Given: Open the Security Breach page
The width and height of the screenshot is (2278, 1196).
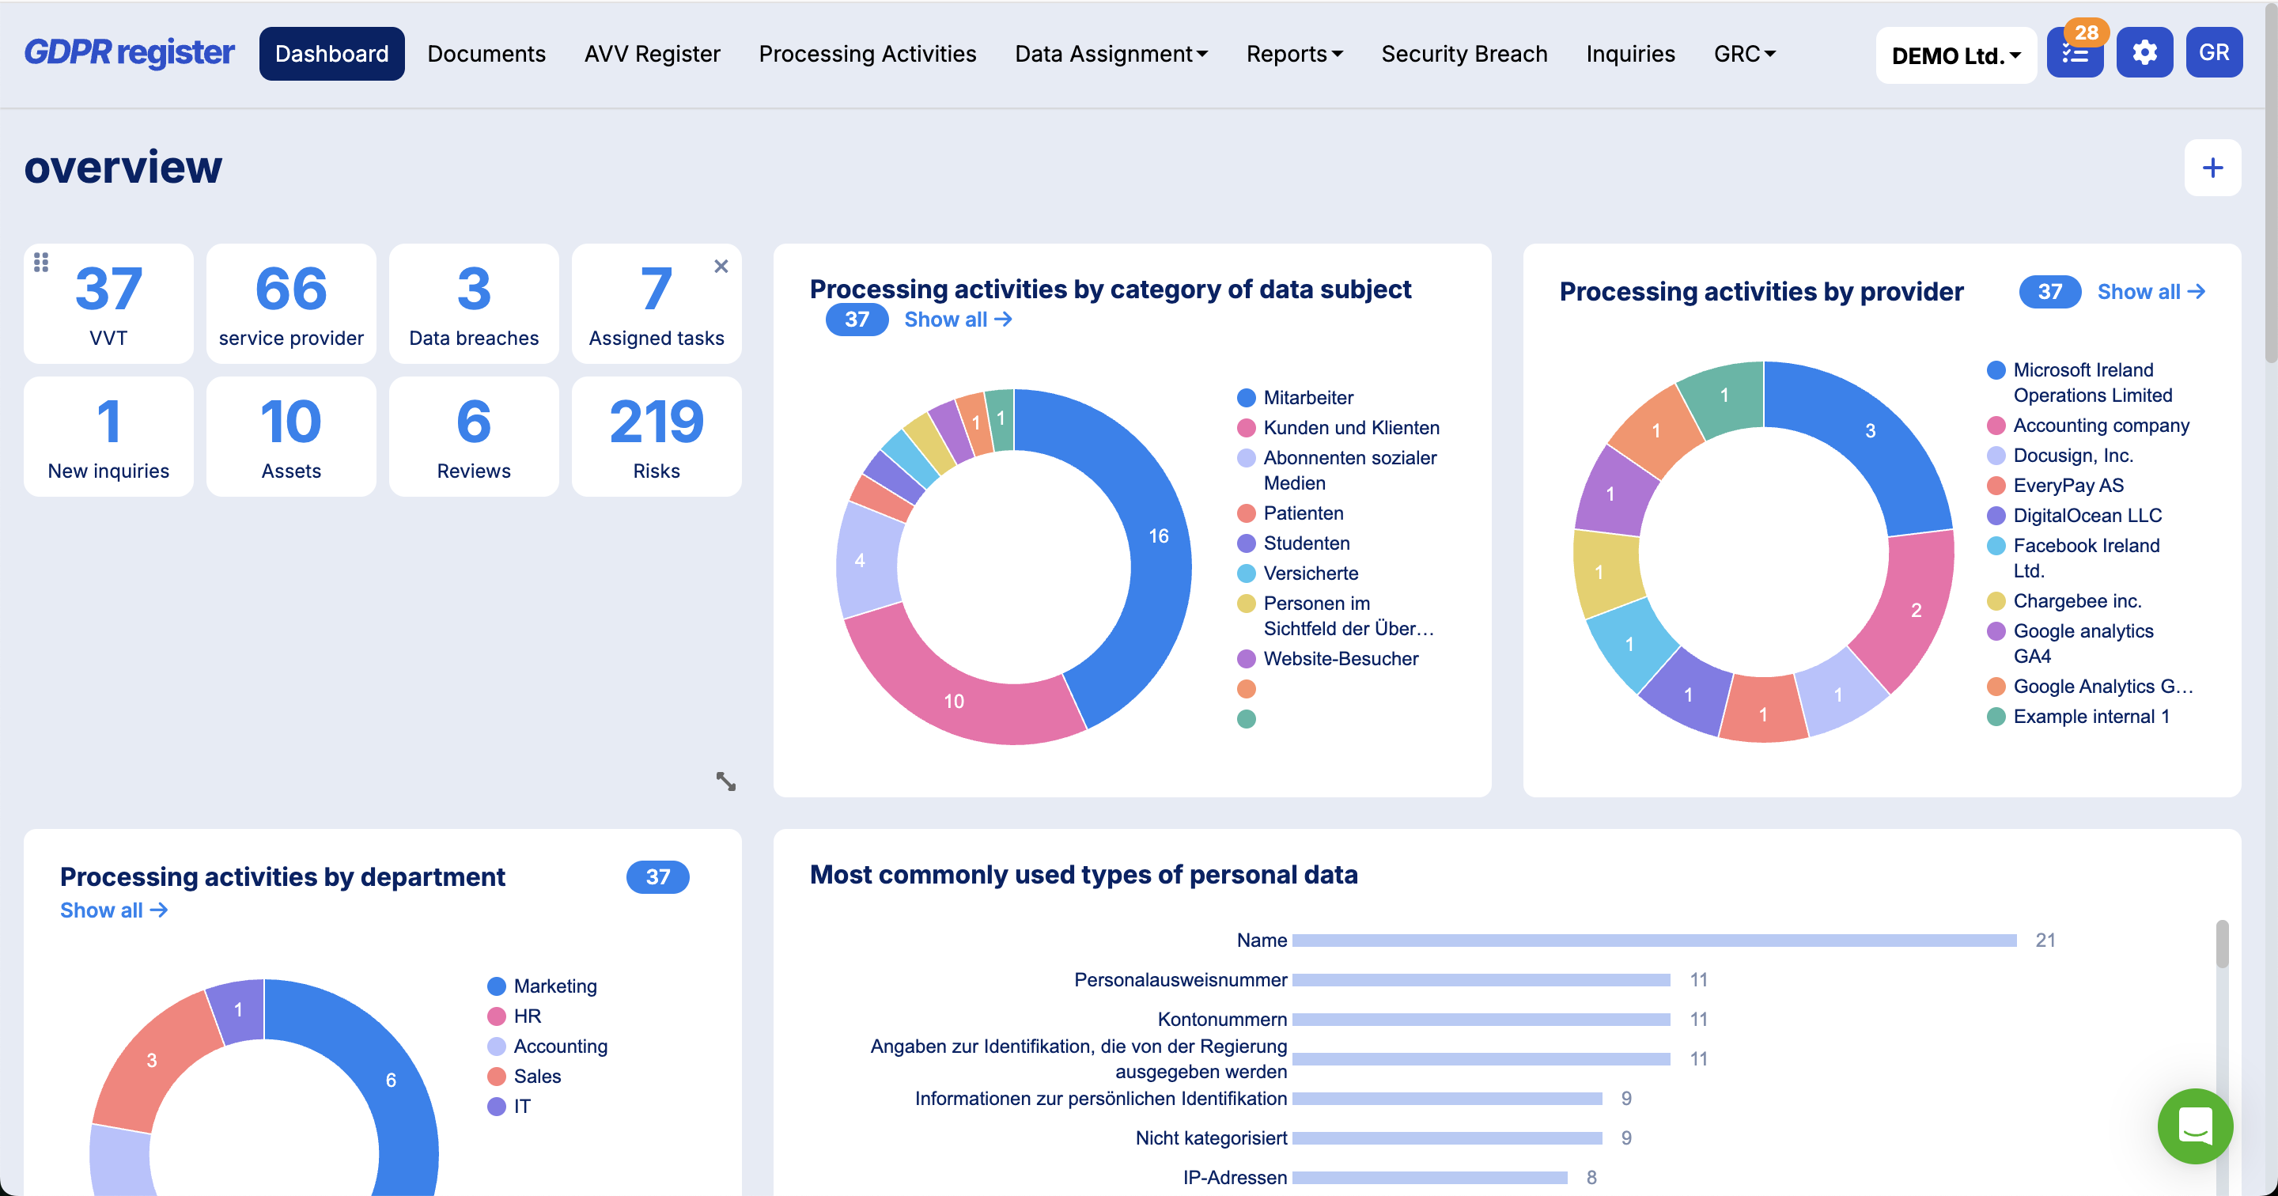Looking at the screenshot, I should (1464, 54).
